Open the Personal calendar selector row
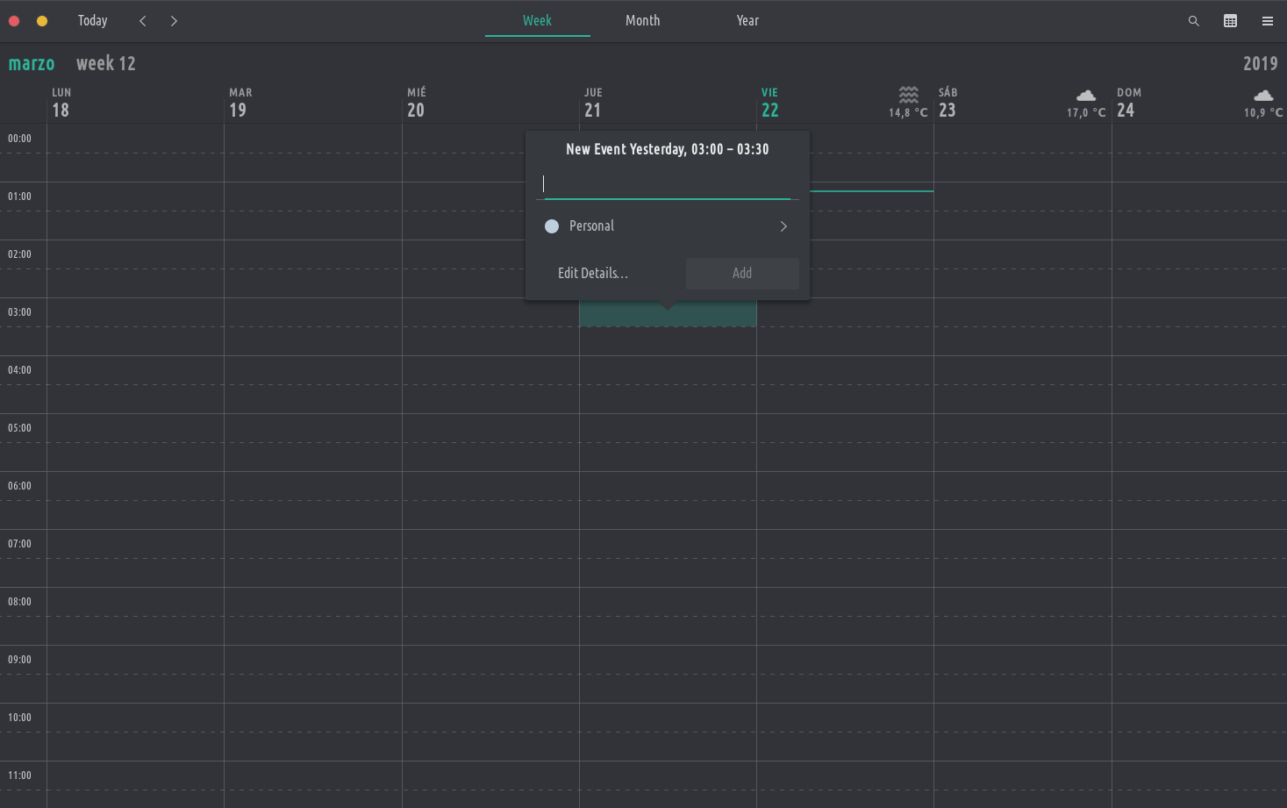The width and height of the screenshot is (1287, 808). 667,226
